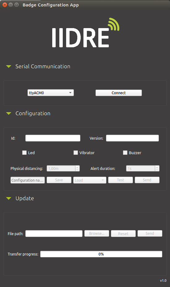Viewport: 170px width, 287px height.
Task: Enable the Led checkbox
Action: (x=24, y=153)
